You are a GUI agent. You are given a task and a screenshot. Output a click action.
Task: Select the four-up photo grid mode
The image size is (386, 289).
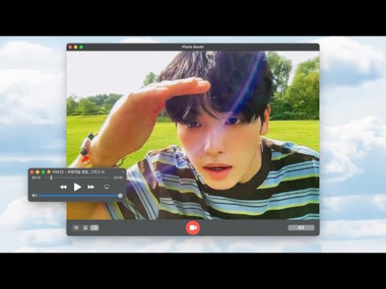click(x=76, y=228)
